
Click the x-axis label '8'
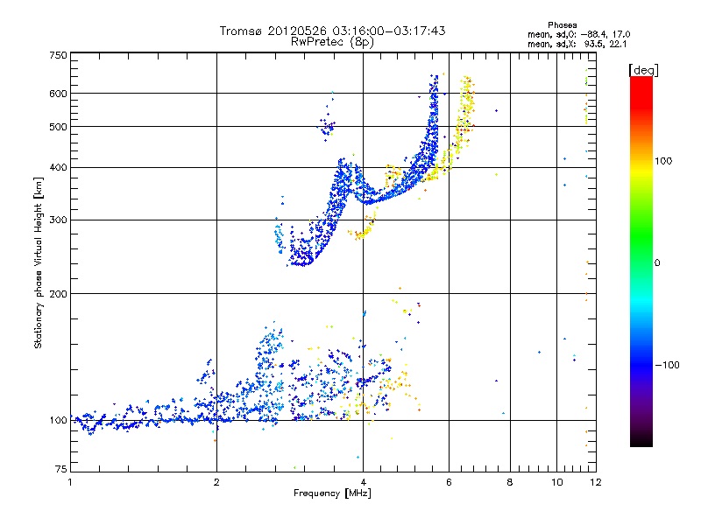tap(510, 482)
